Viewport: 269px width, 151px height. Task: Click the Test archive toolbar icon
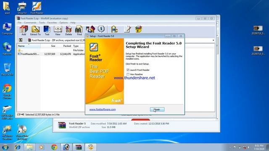pos(47,31)
